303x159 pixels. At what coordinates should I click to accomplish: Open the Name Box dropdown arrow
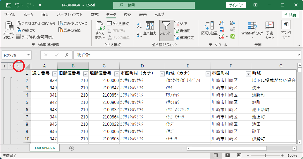pyautogui.click(x=28, y=55)
